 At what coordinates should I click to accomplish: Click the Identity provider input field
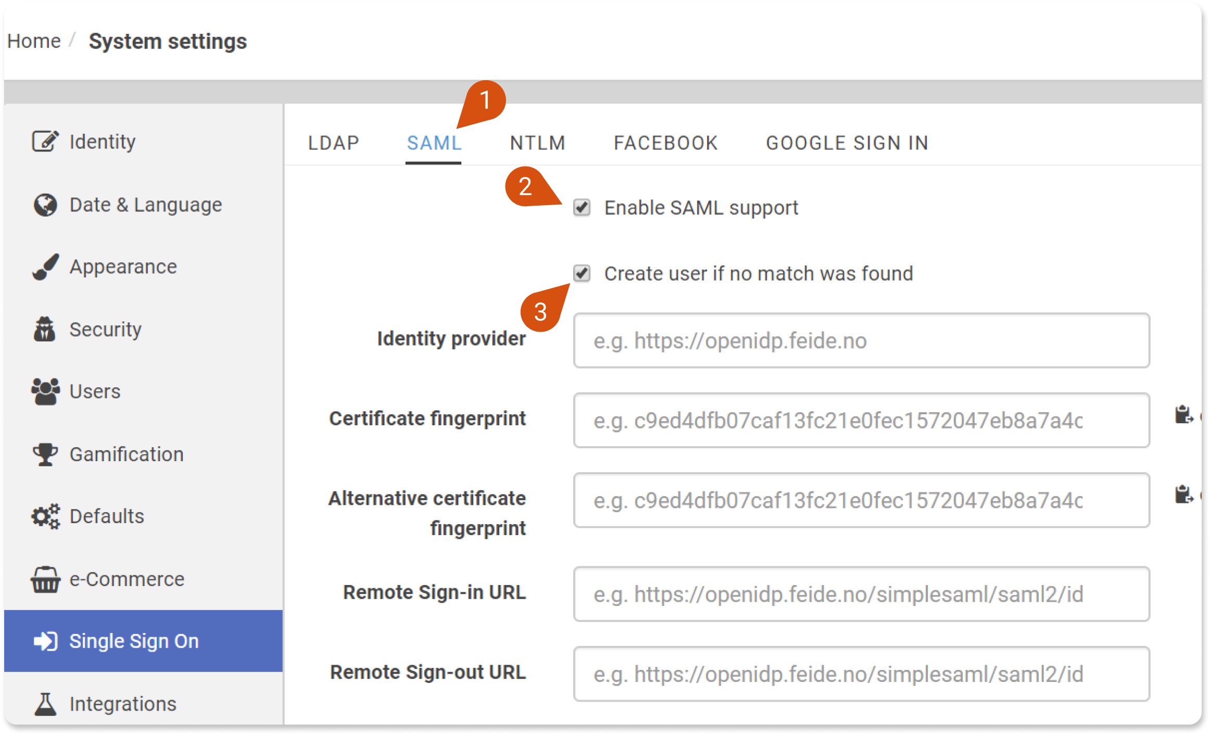(862, 340)
